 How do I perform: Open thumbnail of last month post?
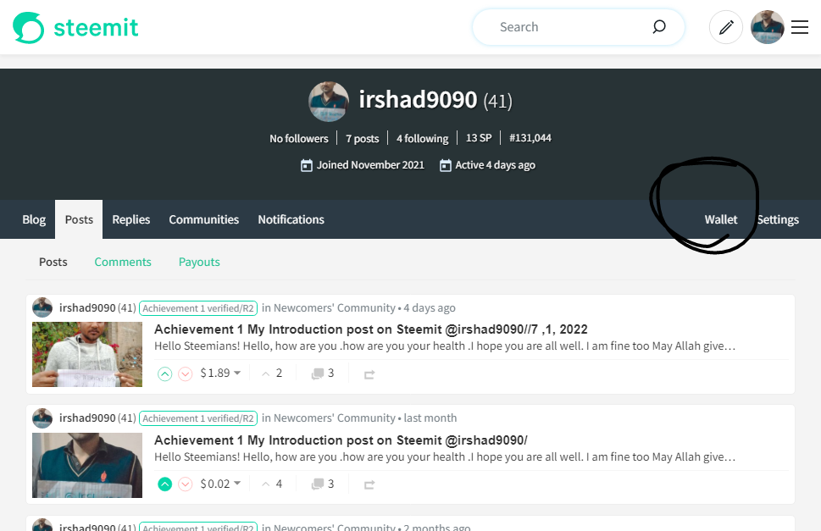coord(87,465)
